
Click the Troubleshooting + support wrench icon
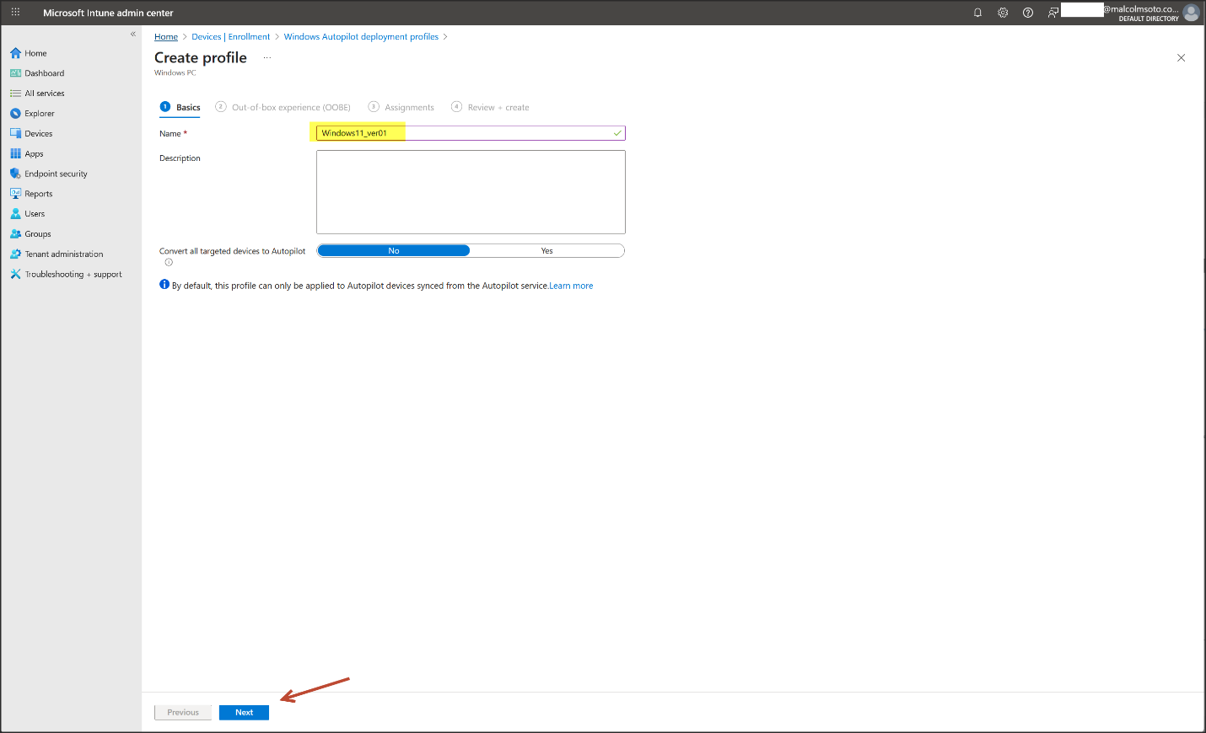[x=15, y=275]
